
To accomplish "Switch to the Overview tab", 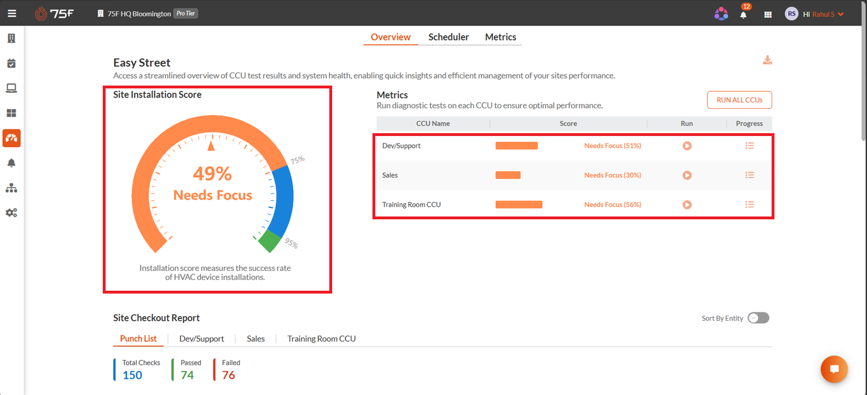I will pos(391,37).
